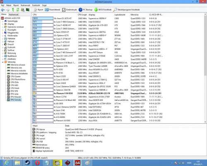Switch to the Kedvencek sidebar tab
Screen dimensions: 207x166
(14, 15)
